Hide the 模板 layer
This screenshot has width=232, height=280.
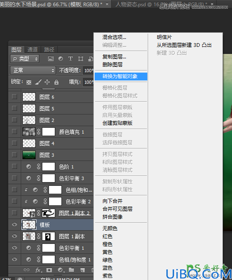(15, 224)
